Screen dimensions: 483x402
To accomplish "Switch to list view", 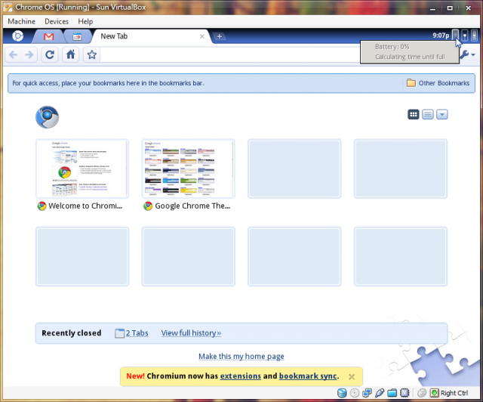I will [428, 114].
